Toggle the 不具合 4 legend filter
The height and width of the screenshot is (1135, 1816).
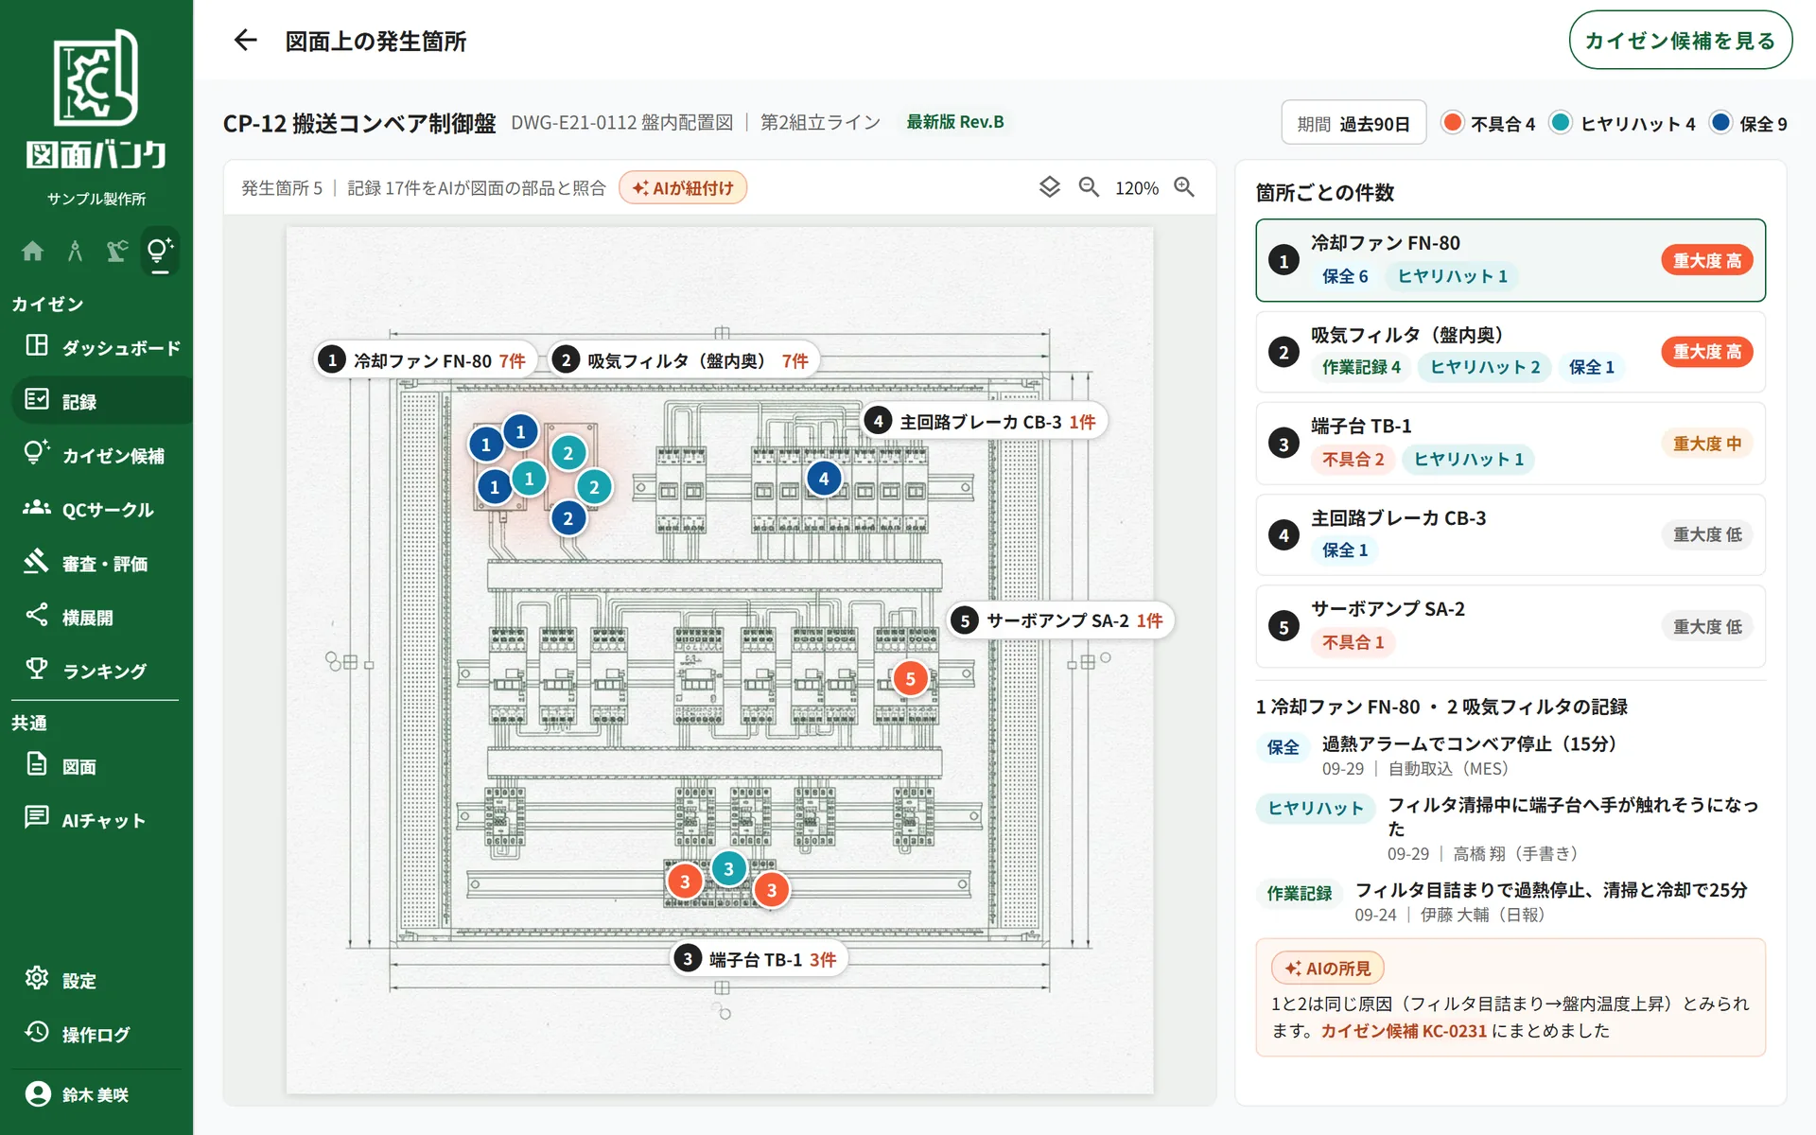point(1488,123)
